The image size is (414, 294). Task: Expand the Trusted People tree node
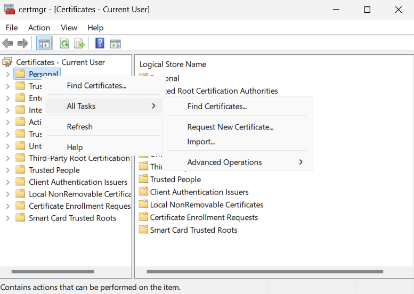coord(7,170)
